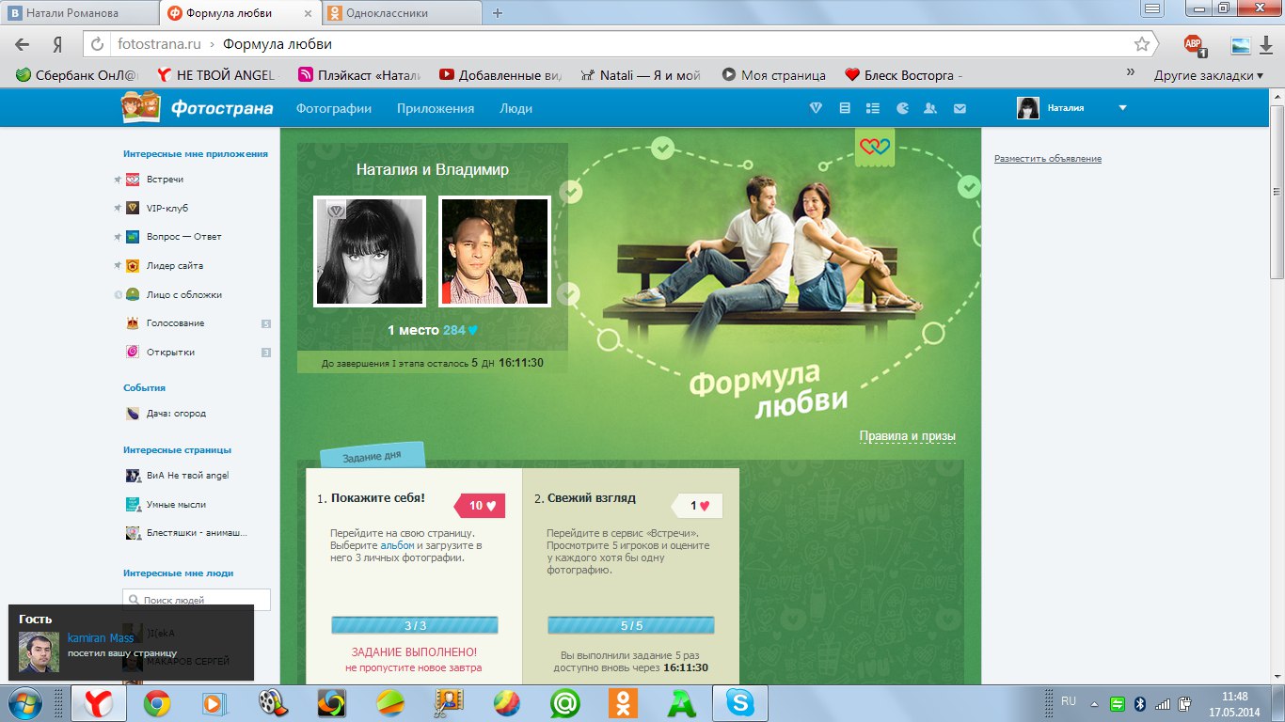Image resolution: width=1285 pixels, height=722 pixels.
Task: Open Люди in top menu
Action: pyautogui.click(x=516, y=108)
